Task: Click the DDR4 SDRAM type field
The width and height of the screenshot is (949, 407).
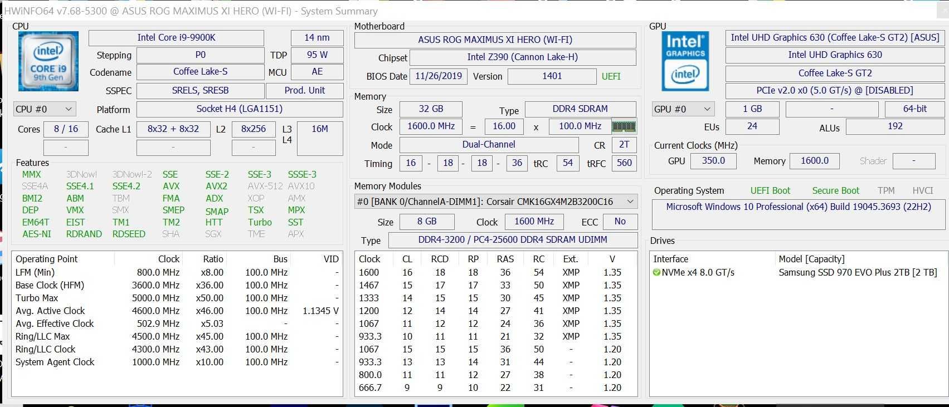Action: [x=580, y=109]
